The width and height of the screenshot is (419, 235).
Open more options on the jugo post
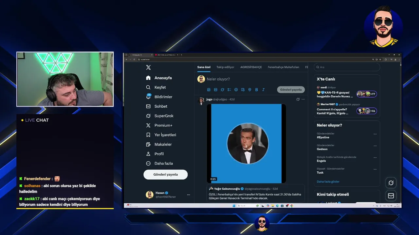(303, 99)
